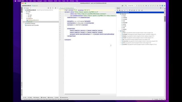
Task: Expand the compiler plugin node
Action: (x=120, y=34)
